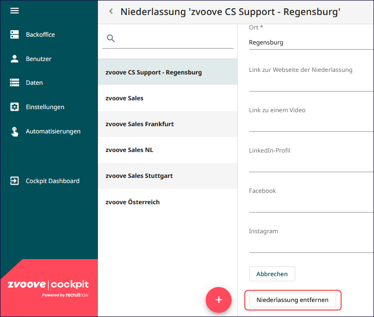Click the search magnifier icon

pos(111,38)
